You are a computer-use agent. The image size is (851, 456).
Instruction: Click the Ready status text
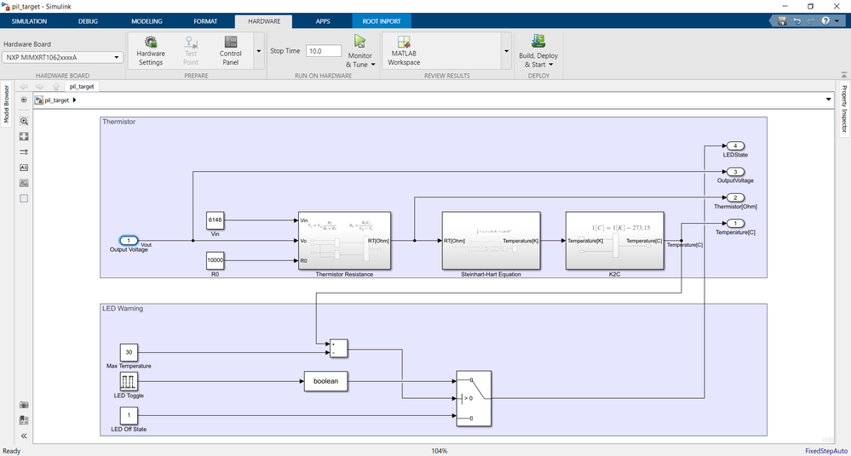pyautogui.click(x=11, y=451)
